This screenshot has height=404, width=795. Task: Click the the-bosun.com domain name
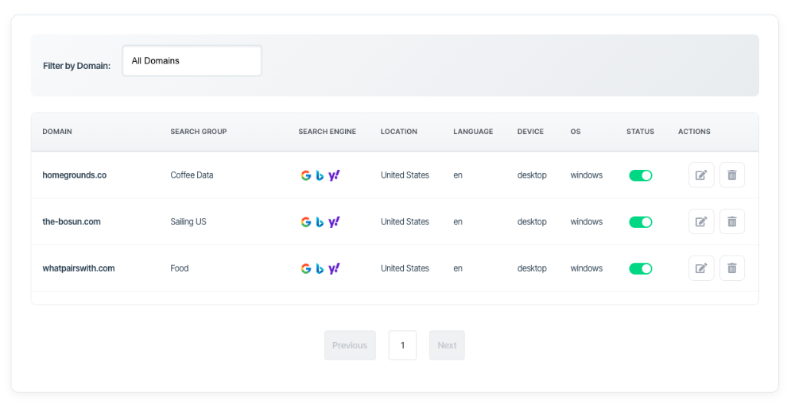coord(72,221)
